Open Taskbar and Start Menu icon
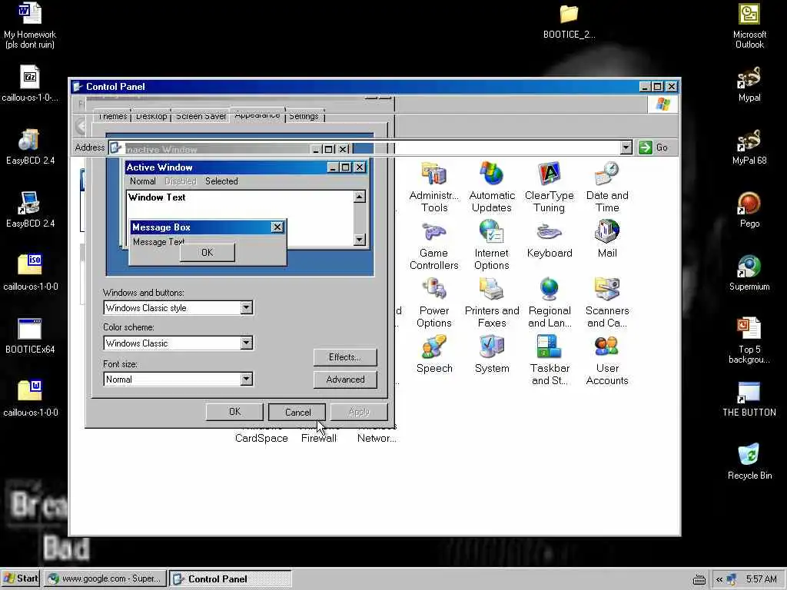This screenshot has width=787, height=590. 549,360
